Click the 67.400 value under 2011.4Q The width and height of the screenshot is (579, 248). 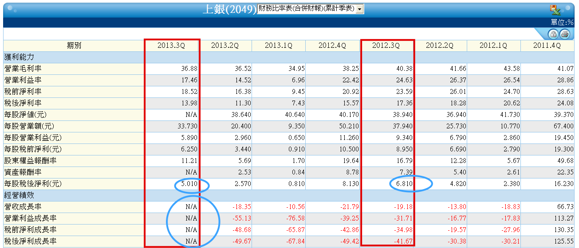pos(564,126)
